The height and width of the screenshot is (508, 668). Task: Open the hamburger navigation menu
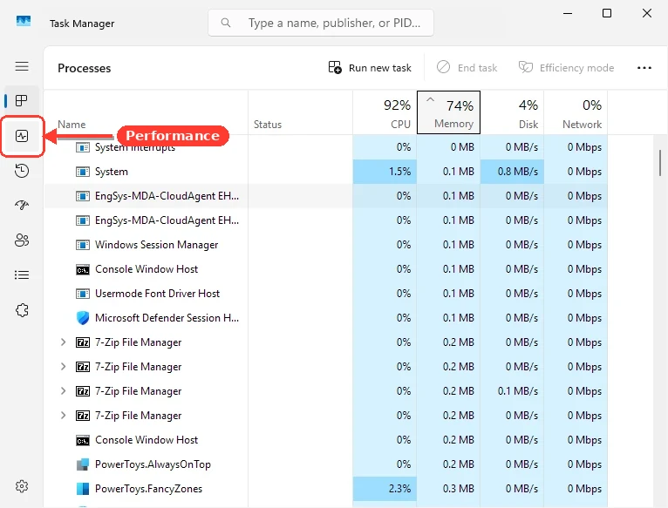coord(22,66)
